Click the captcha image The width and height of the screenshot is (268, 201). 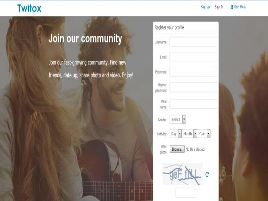point(183,174)
